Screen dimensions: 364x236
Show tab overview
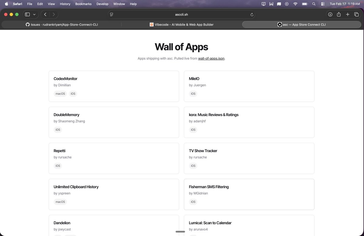click(x=356, y=14)
